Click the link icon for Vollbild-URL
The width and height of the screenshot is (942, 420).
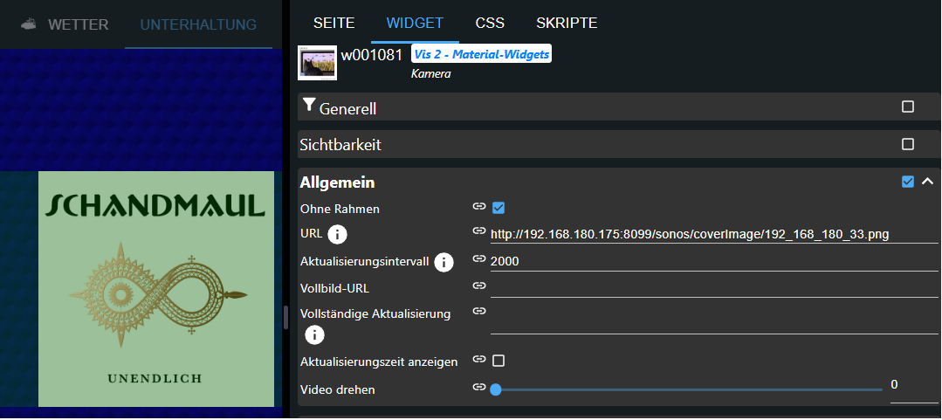point(478,286)
